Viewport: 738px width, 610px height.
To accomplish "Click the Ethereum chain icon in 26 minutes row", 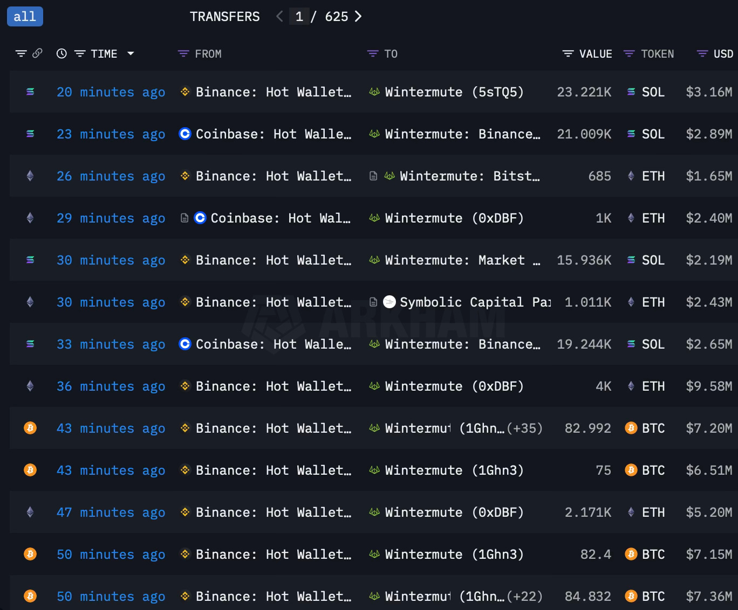I will click(30, 176).
